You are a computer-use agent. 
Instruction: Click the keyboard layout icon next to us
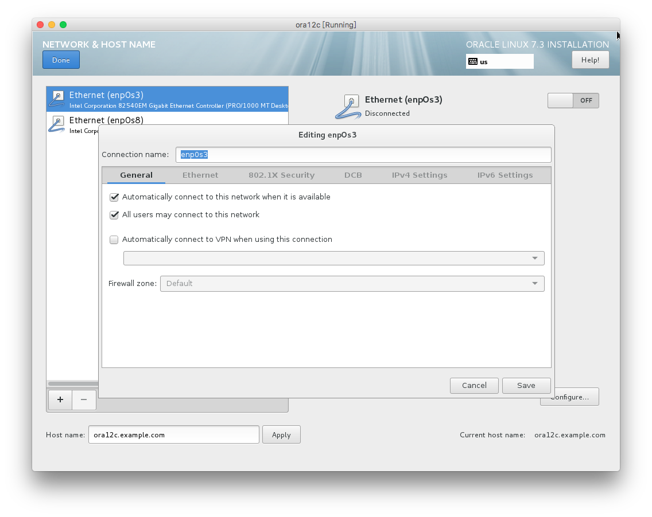473,61
